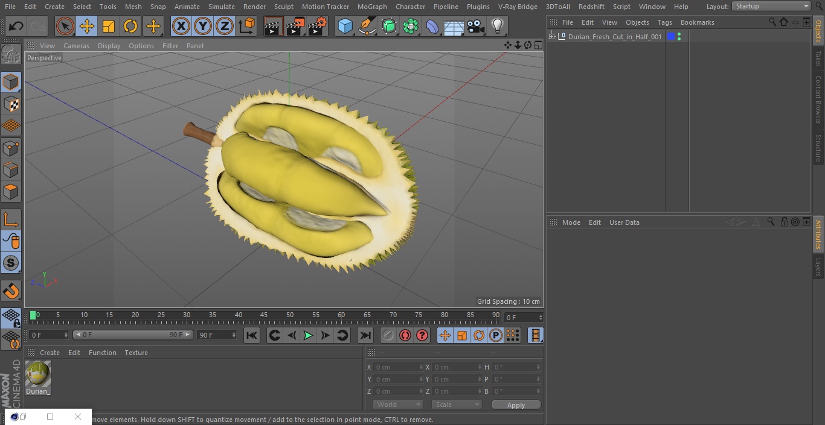This screenshot has height=425, width=825.
Task: Click frame 45 on timeline ruler
Action: click(264, 315)
